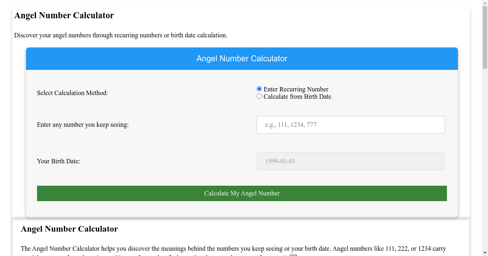This screenshot has width=488, height=256.
Task: Select the Calculate from Birth Date radio button
Action: click(259, 96)
